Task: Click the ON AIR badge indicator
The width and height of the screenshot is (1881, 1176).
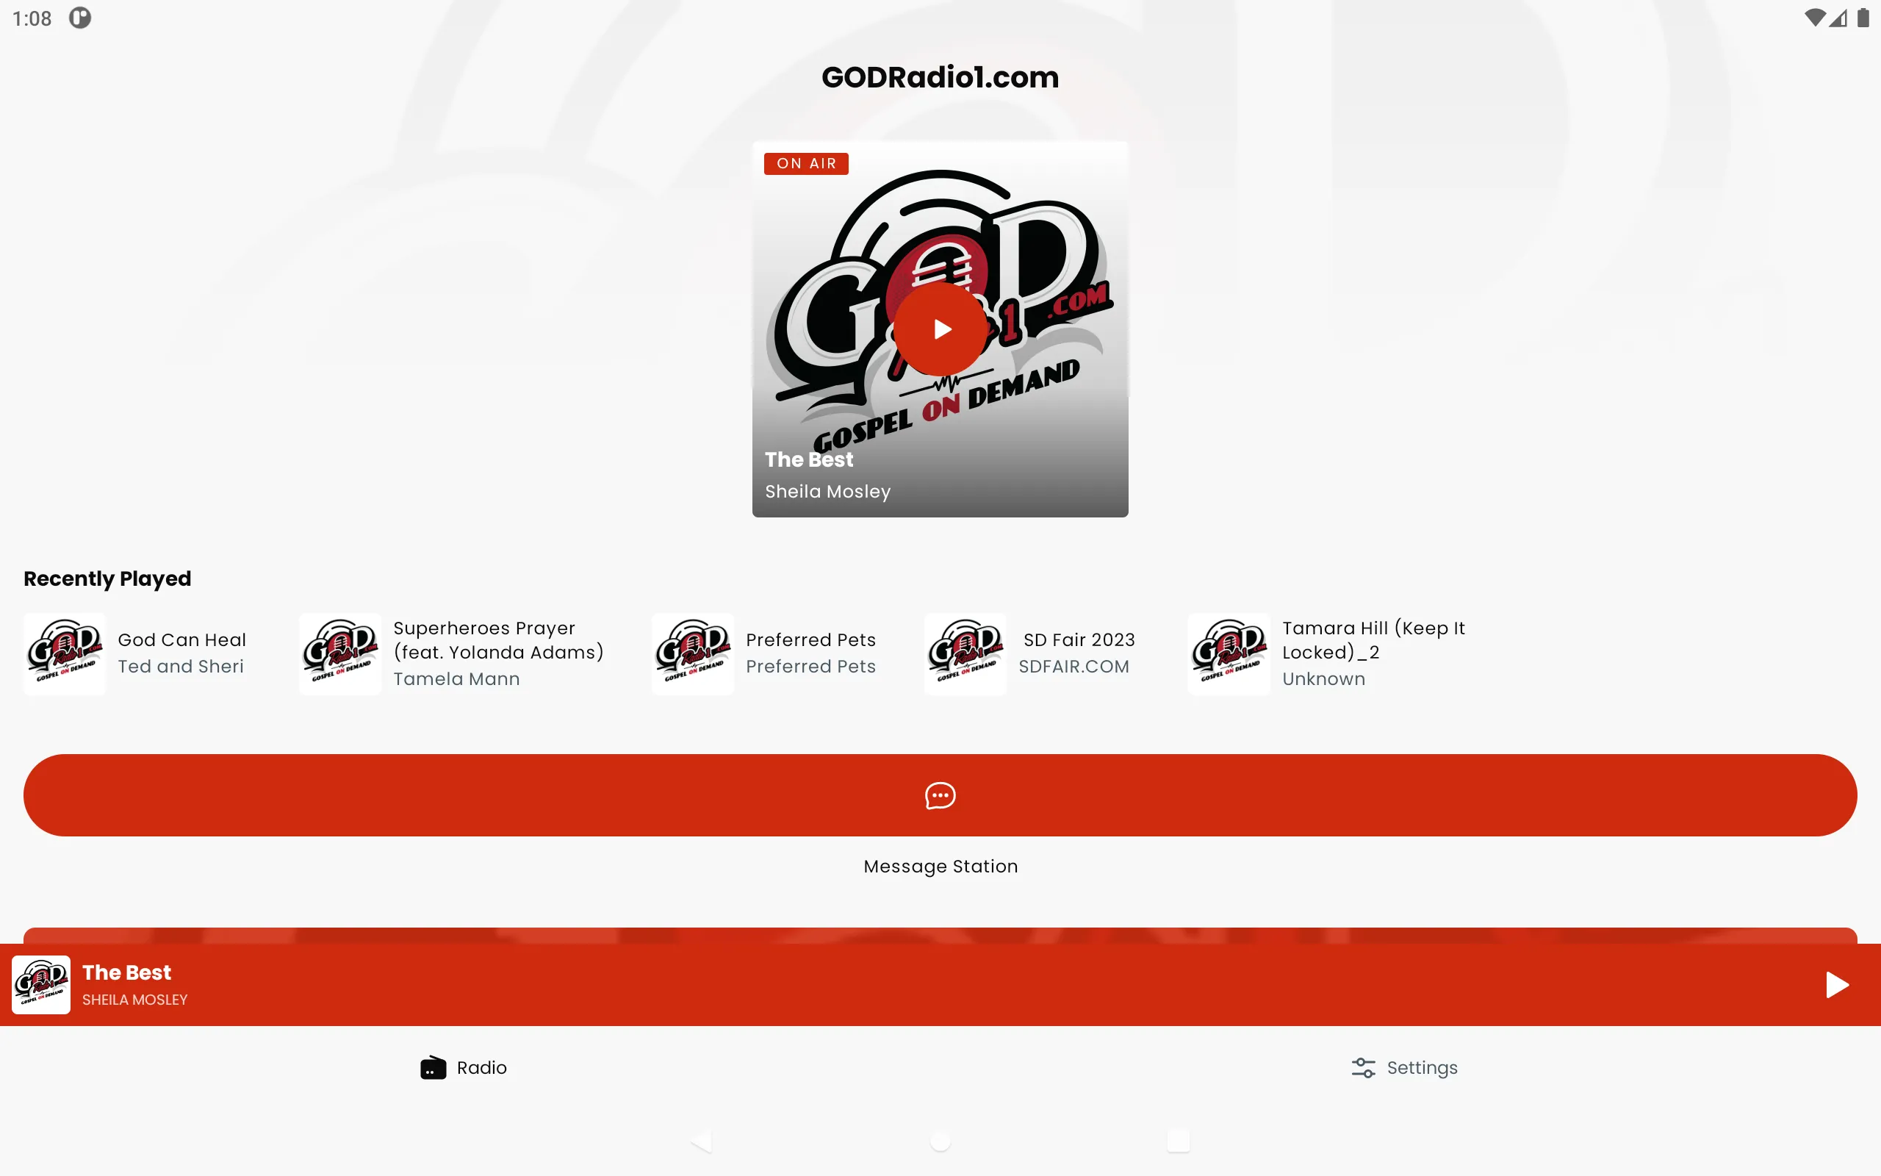Action: [806, 162]
